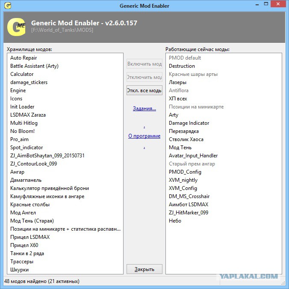Click the GME app icon in title bar
This screenshot has height=289, width=289.
point(8,6)
